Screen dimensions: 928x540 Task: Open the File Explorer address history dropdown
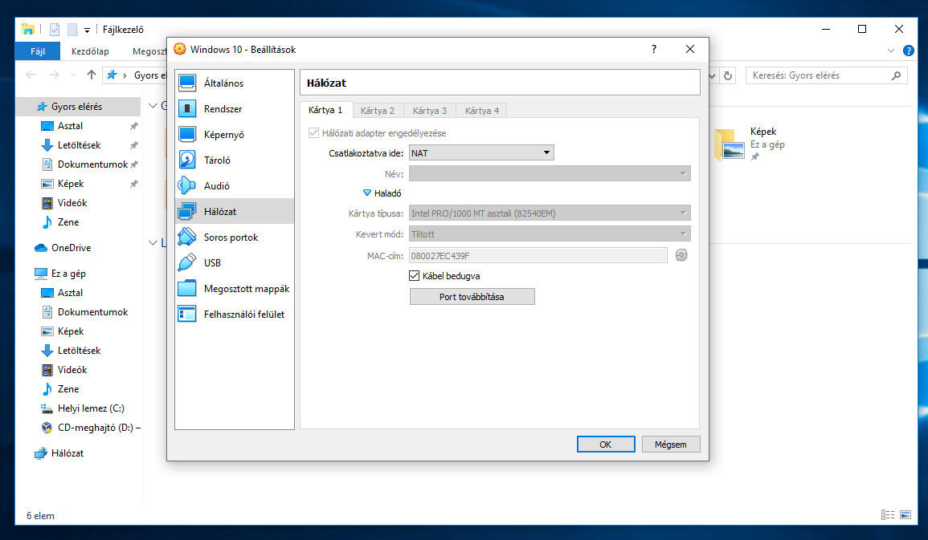click(x=712, y=75)
